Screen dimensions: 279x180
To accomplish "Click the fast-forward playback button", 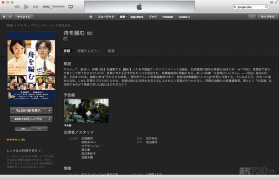I will [x=36, y=7].
